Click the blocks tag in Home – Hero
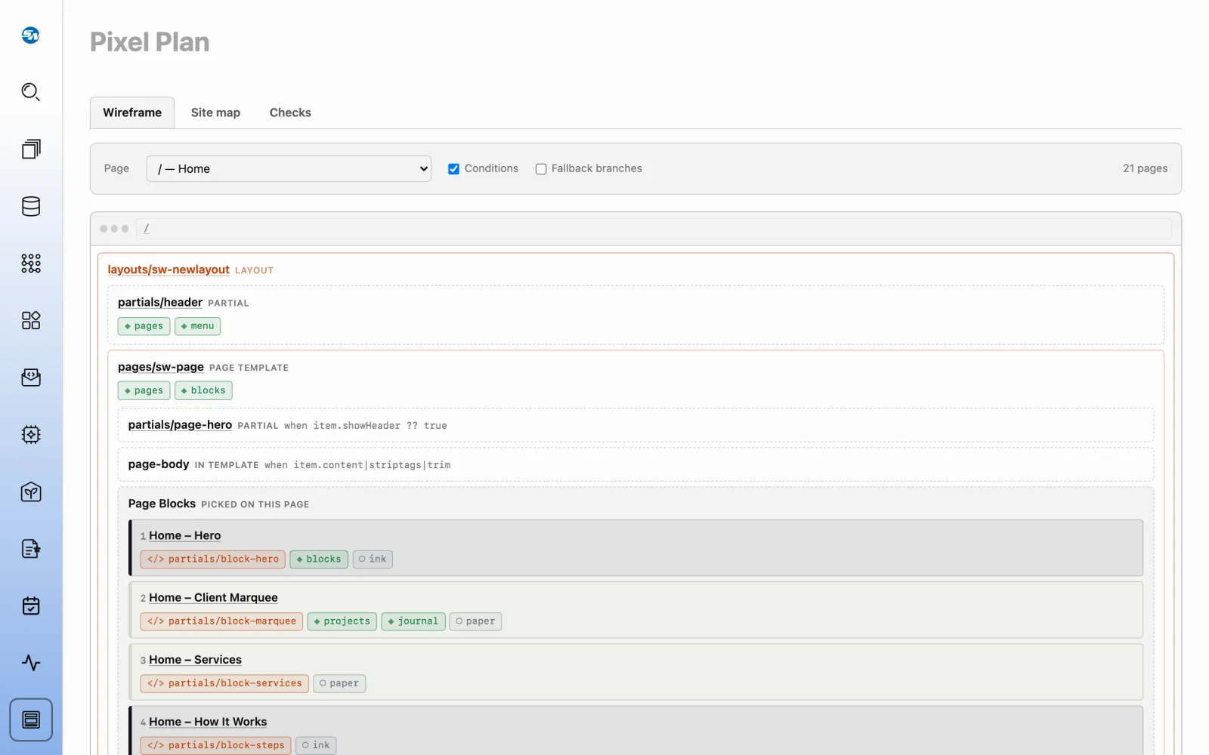The image size is (1209, 755). point(319,559)
